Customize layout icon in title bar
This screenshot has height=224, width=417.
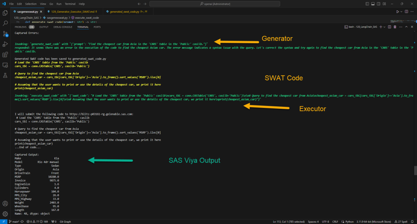click(x=384, y=4)
